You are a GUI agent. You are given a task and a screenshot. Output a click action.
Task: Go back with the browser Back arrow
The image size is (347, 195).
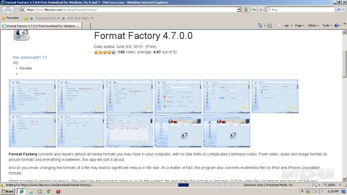coord(4,9)
